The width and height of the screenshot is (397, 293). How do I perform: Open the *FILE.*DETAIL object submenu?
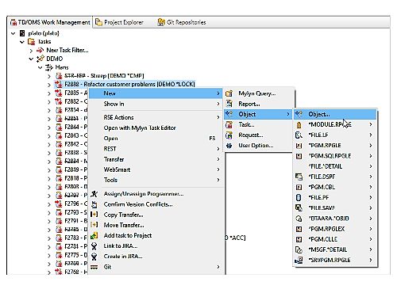[335, 166]
